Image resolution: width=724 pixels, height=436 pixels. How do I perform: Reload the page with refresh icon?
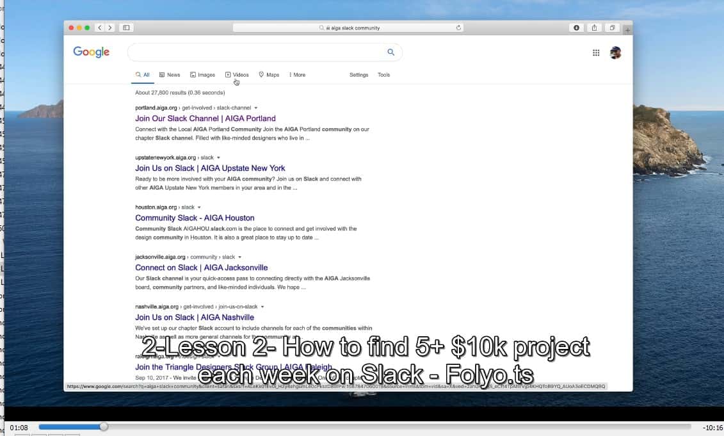(458, 28)
